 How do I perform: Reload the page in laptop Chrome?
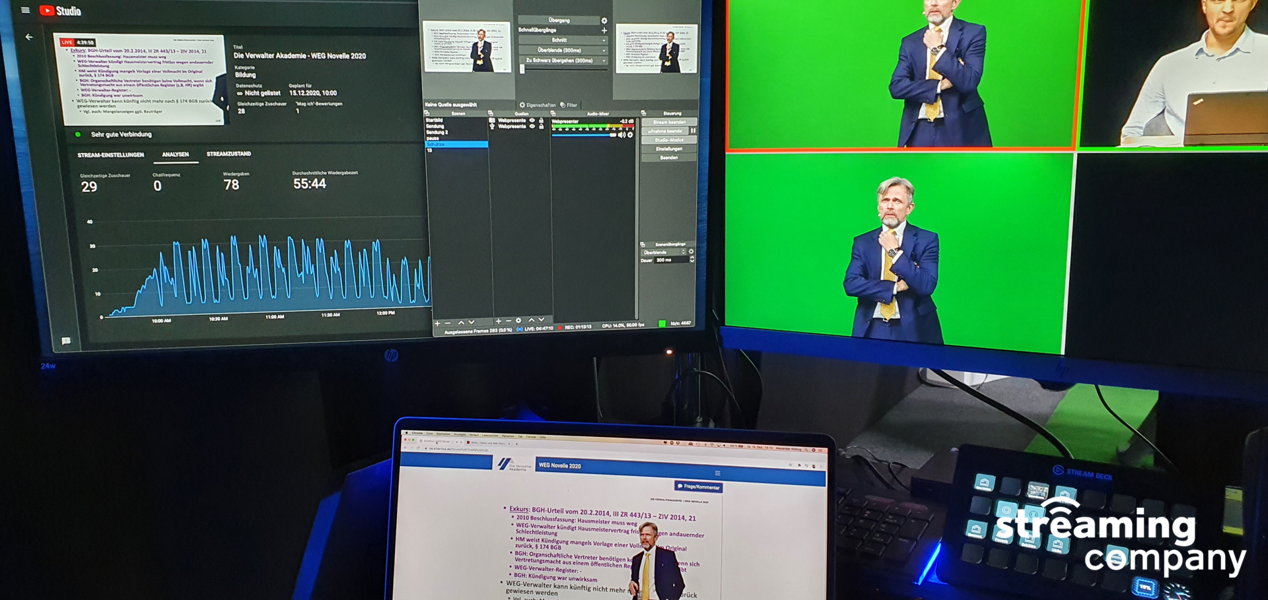coord(418,448)
